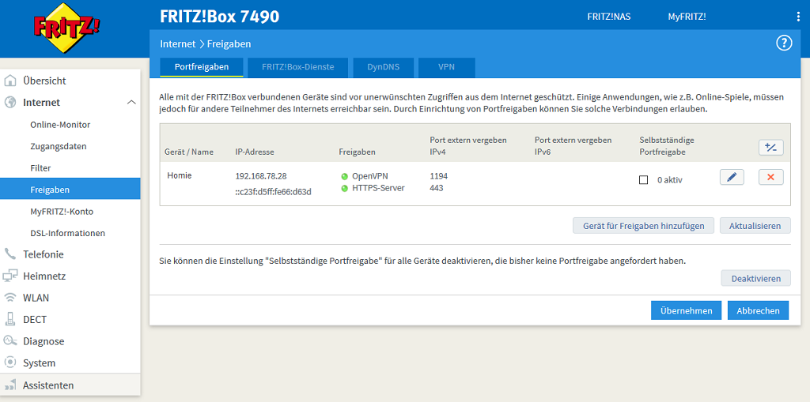Image resolution: width=810 pixels, height=402 pixels.
Task: Click the Abbrechen button
Action: point(758,310)
